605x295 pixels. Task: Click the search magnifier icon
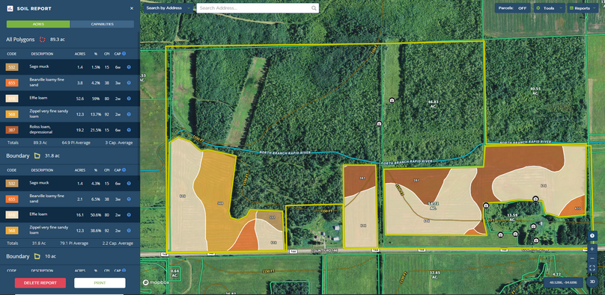(x=314, y=8)
